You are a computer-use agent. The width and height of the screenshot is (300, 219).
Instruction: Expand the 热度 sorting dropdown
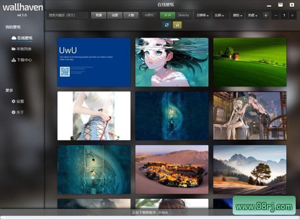[252, 15]
